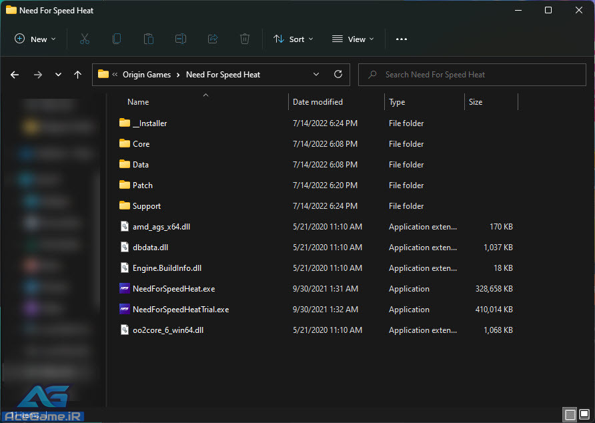Open the See more three-dots menu

tap(401, 39)
